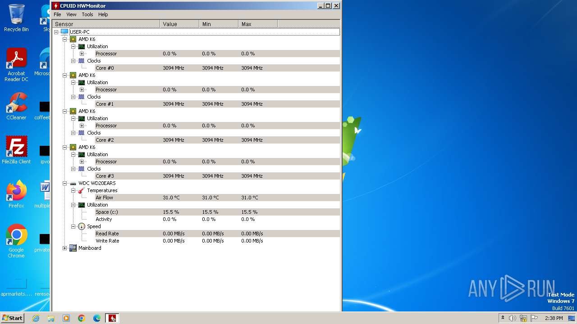Click the Clocks icon above Core #0

click(82, 61)
